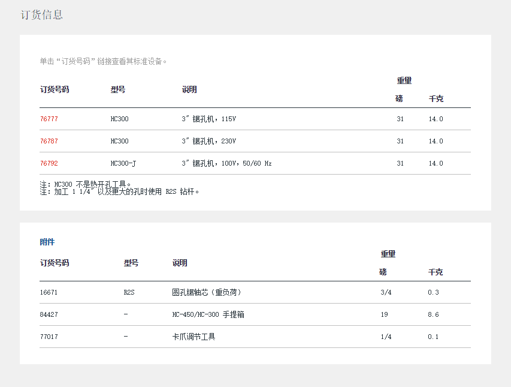Click the 76792 order number link
The width and height of the screenshot is (511, 387).
49,164
